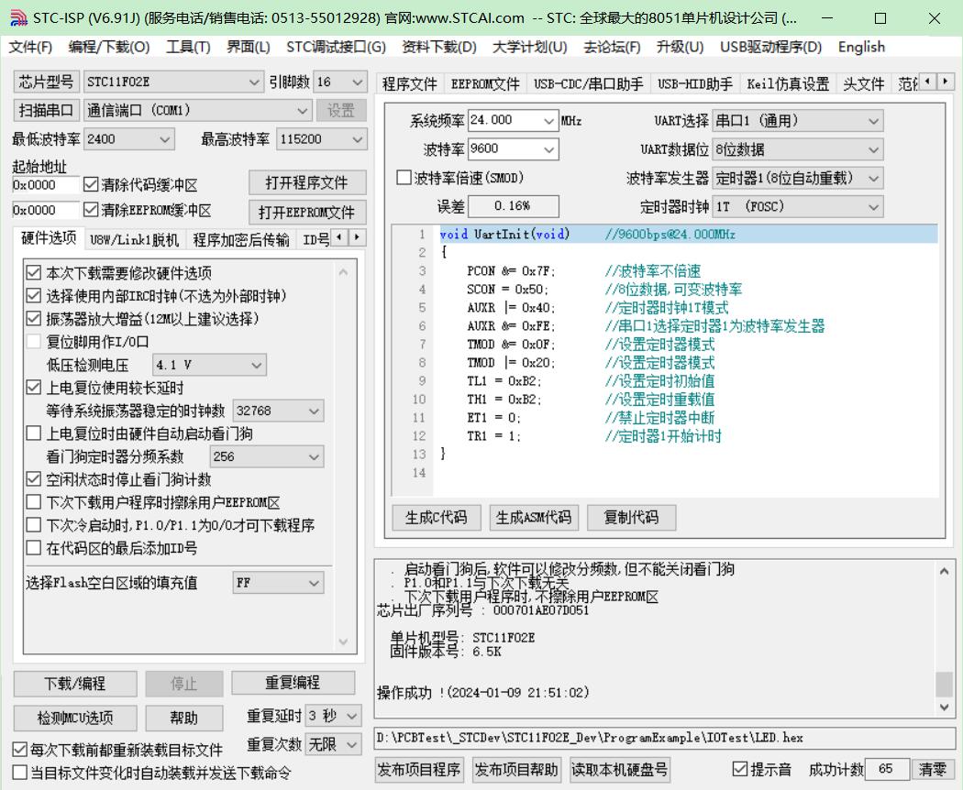Open the 程序加密后传输 tab
The height and width of the screenshot is (790, 963).
tap(240, 239)
